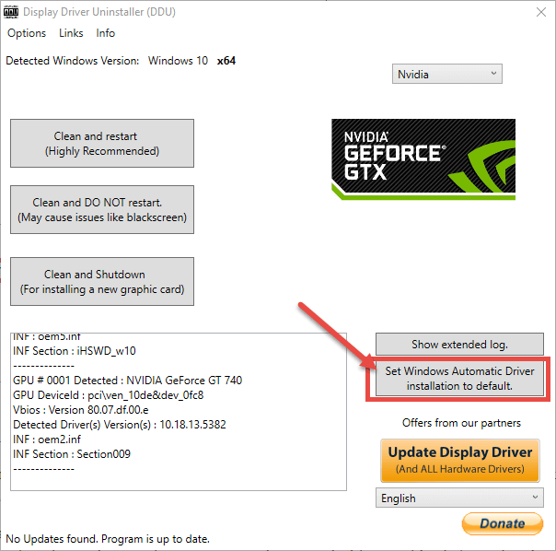This screenshot has height=551, width=556.
Task: Click Clean and Shutdown button
Action: 102,282
